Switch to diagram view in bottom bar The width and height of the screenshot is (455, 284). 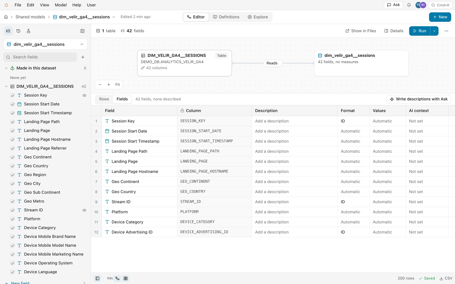coord(118,278)
